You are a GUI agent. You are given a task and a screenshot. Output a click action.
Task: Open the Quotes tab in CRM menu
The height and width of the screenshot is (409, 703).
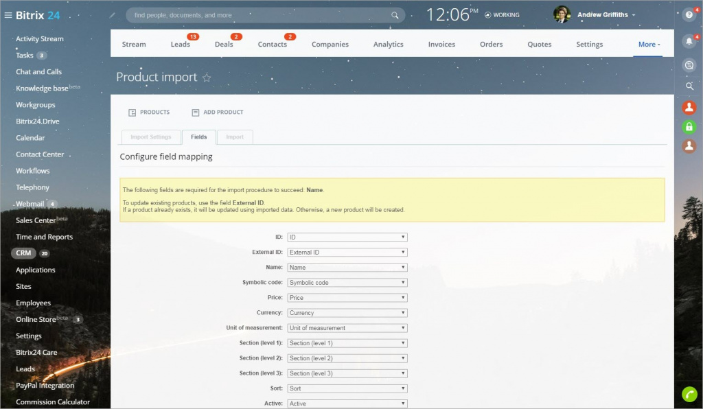pos(540,45)
